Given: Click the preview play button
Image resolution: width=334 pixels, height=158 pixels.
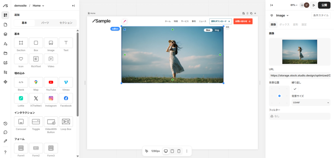Looking at the screenshot, I should (313, 5).
